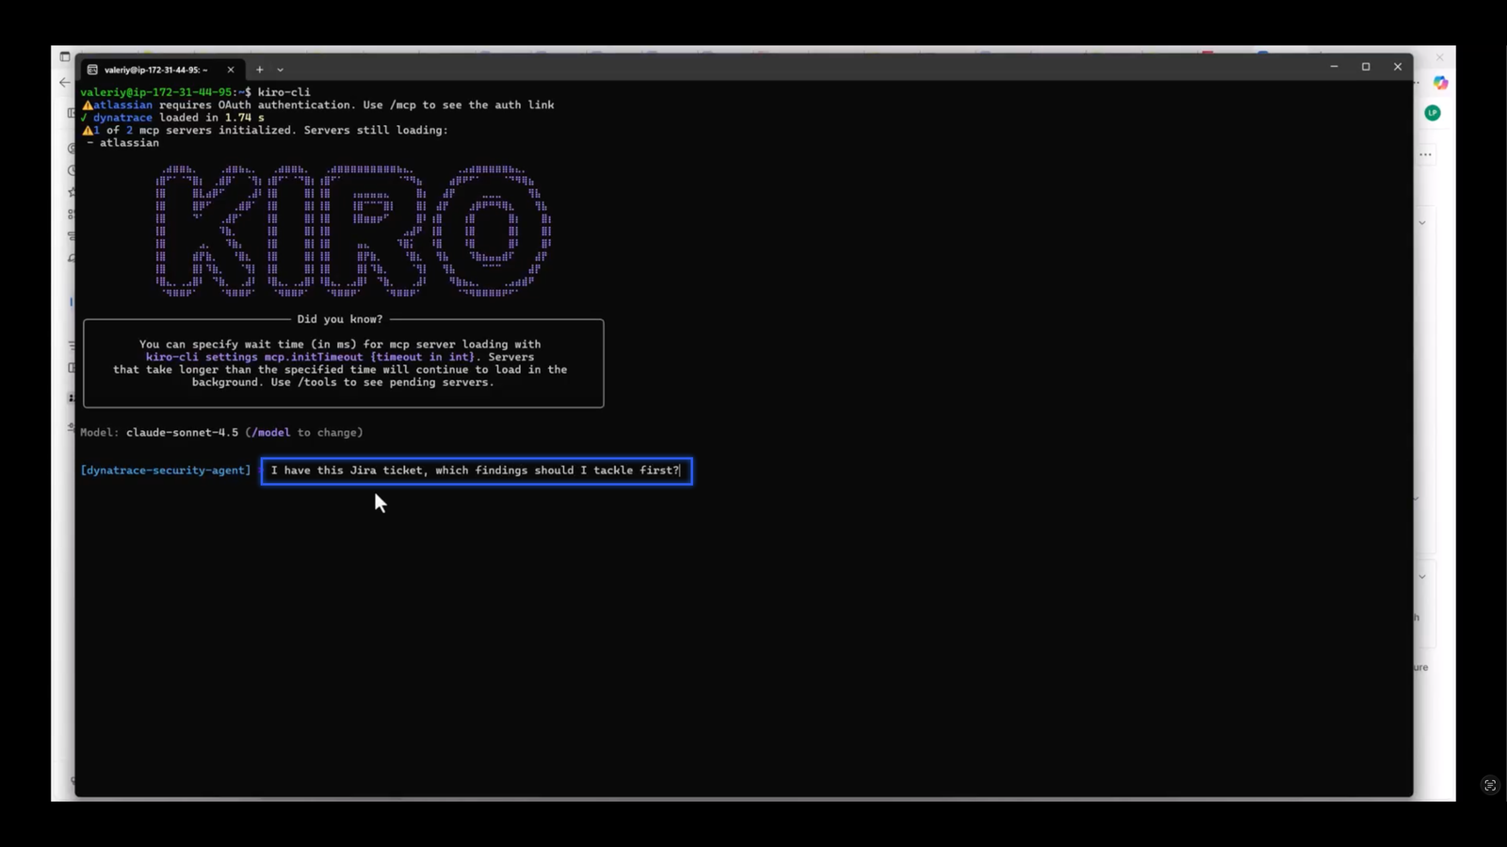
Task: Click the '- atlassian' pending server entry
Action: point(122,143)
